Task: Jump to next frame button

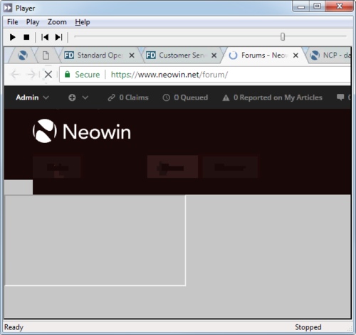Action: [58, 37]
